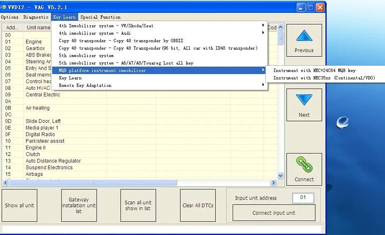Screen dimensions: 385x235
Task: Select the 14 Suspend Electronics row
Action: tap(140, 168)
